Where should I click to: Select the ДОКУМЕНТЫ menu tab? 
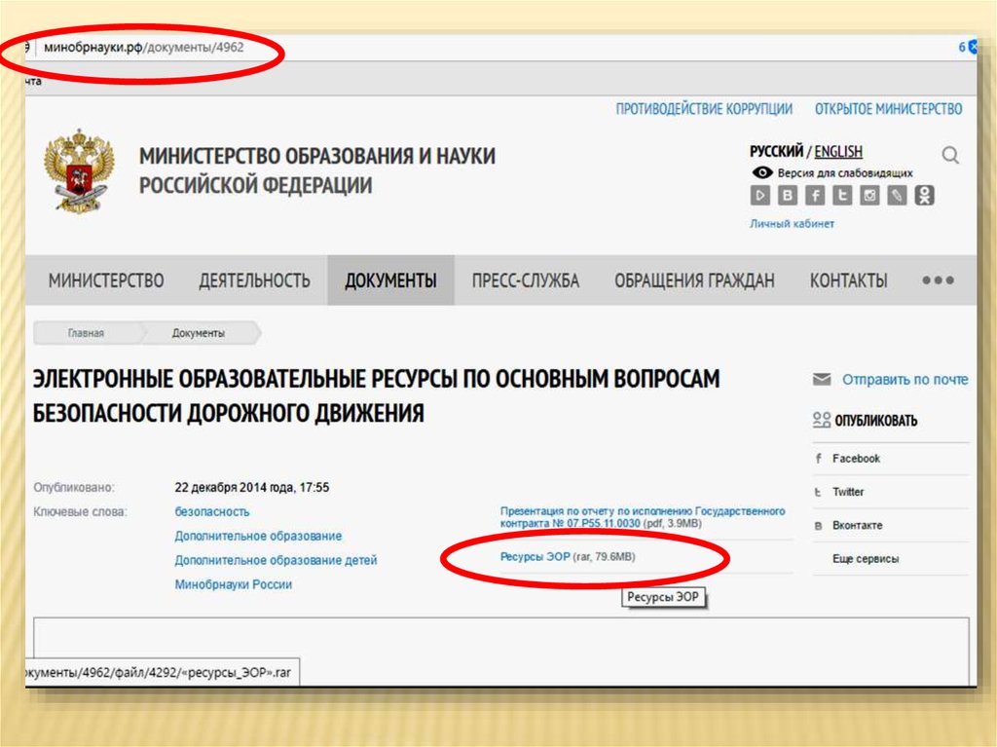coord(391,280)
